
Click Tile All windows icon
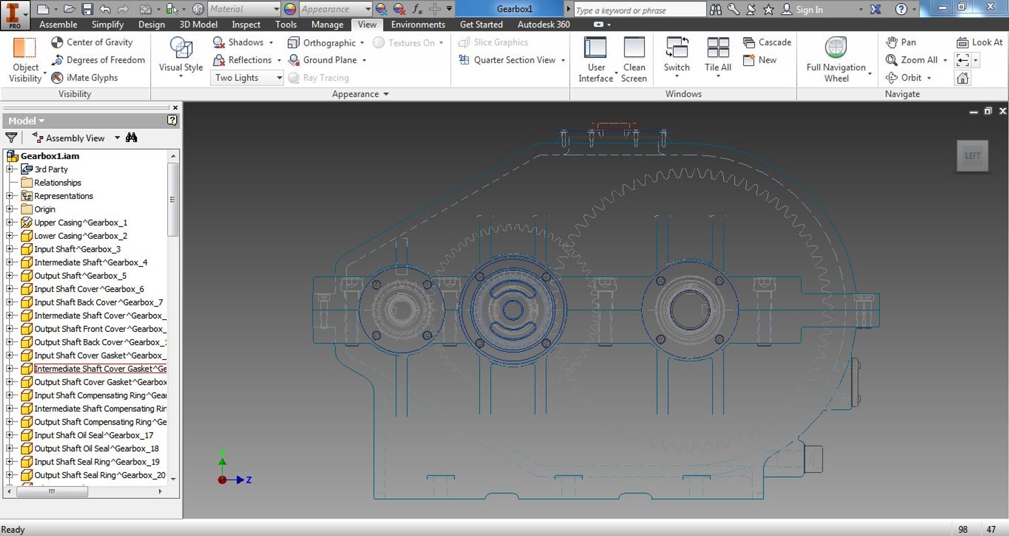(x=718, y=48)
